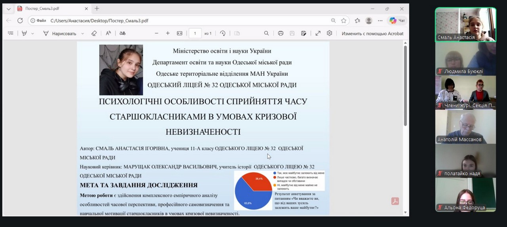This screenshot has height=227, width=507.
Task: Select the highlight tool
Action: pyautogui.click(x=24, y=34)
